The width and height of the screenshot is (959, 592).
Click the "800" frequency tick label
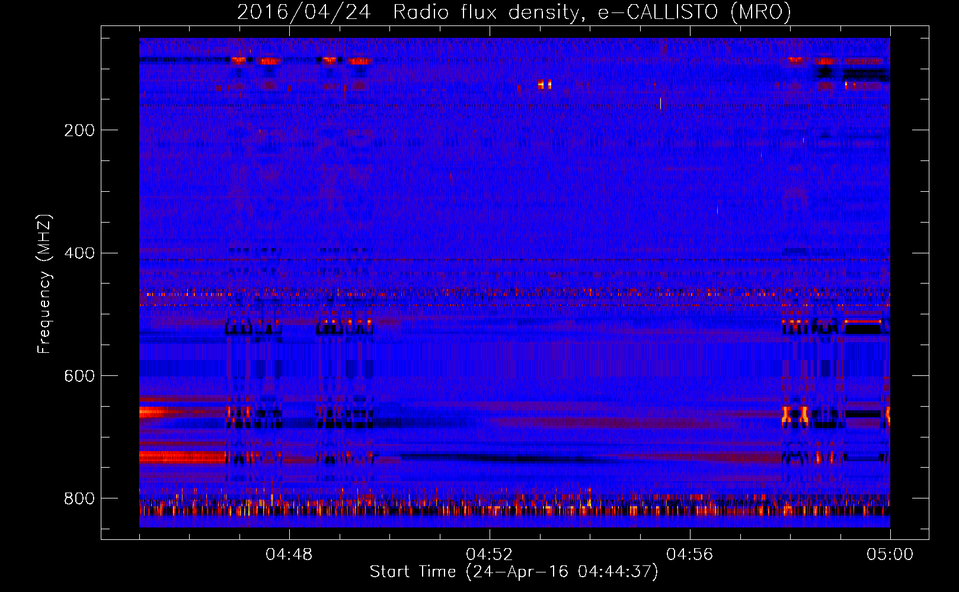[79, 499]
